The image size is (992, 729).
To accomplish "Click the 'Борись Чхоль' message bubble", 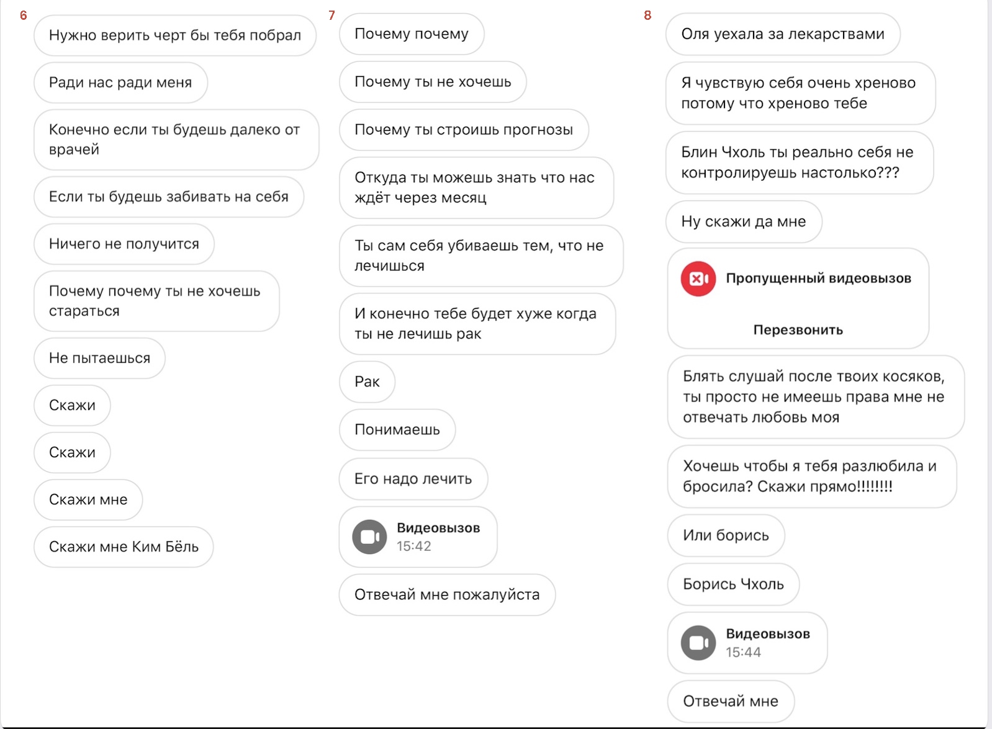I will pos(733,584).
